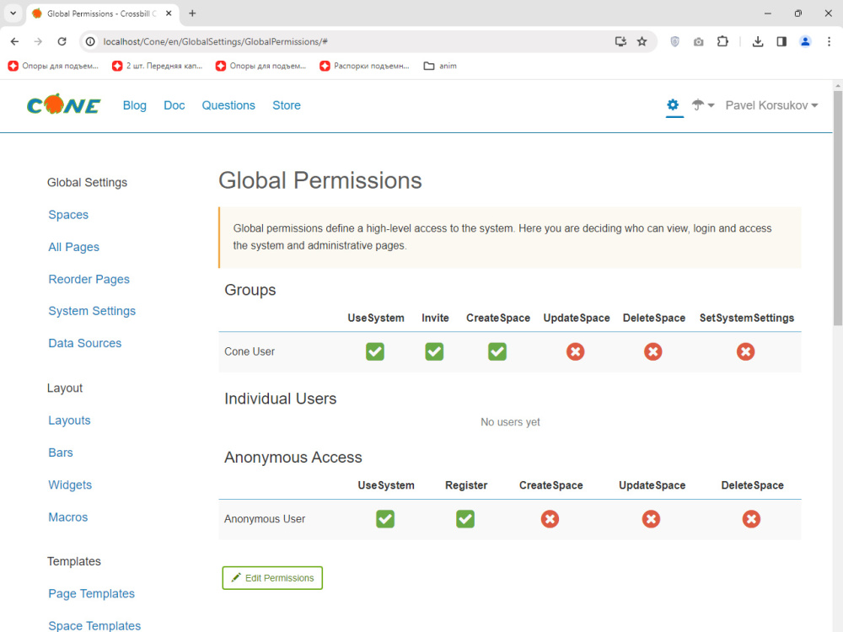
Task: Toggle Cone User UseSystem permission
Action: [375, 351]
